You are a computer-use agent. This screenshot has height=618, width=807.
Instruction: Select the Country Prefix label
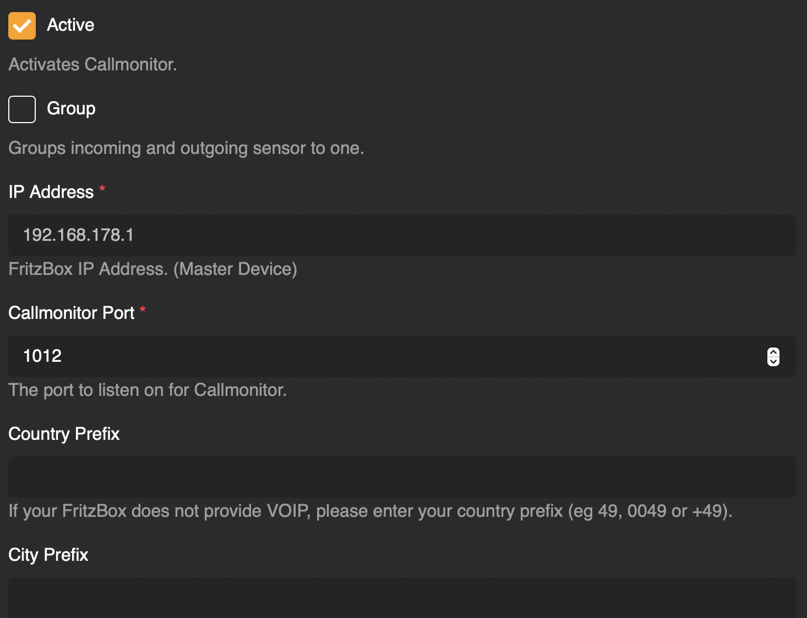pos(64,434)
